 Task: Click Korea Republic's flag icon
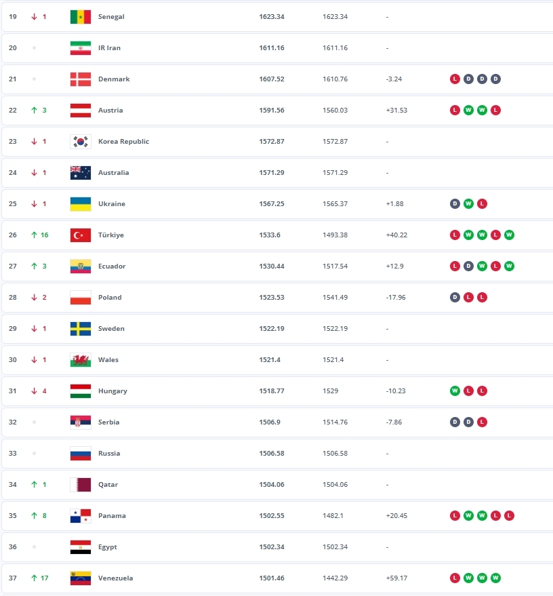(81, 142)
